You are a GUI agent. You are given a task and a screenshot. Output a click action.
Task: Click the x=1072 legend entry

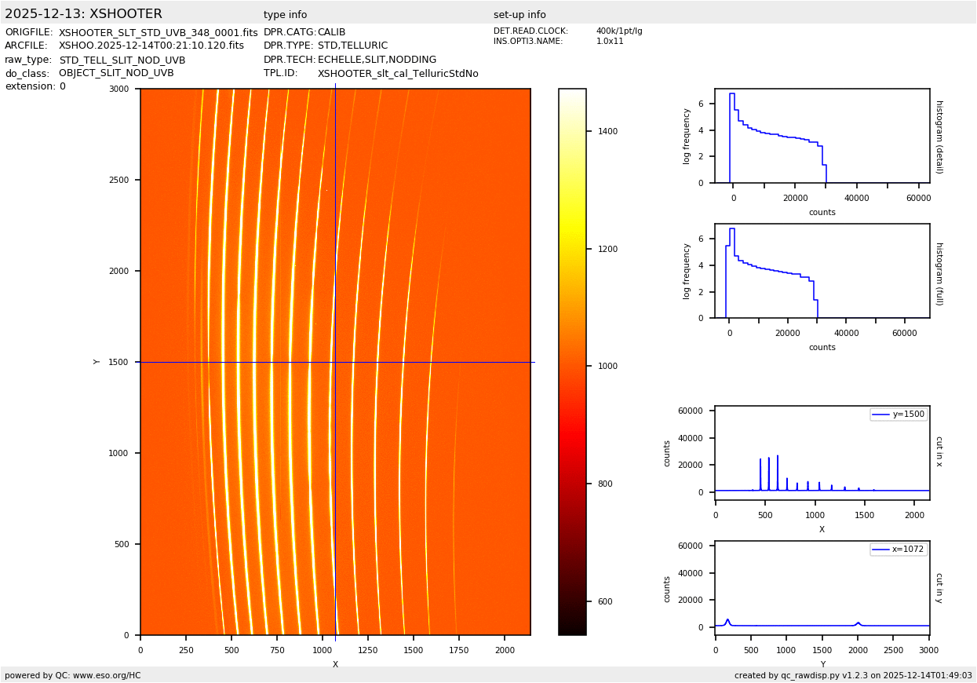tap(899, 550)
